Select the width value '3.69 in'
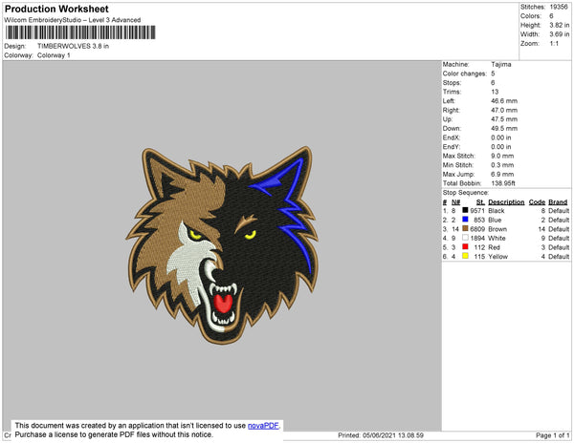The height and width of the screenshot is (443, 574). pos(559,34)
